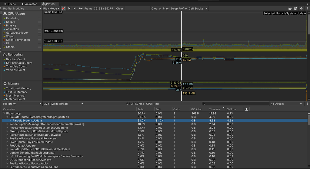Image resolution: width=310 pixels, height=169 pixels.
Task: Step to the next frame
Action: [x=75, y=8]
